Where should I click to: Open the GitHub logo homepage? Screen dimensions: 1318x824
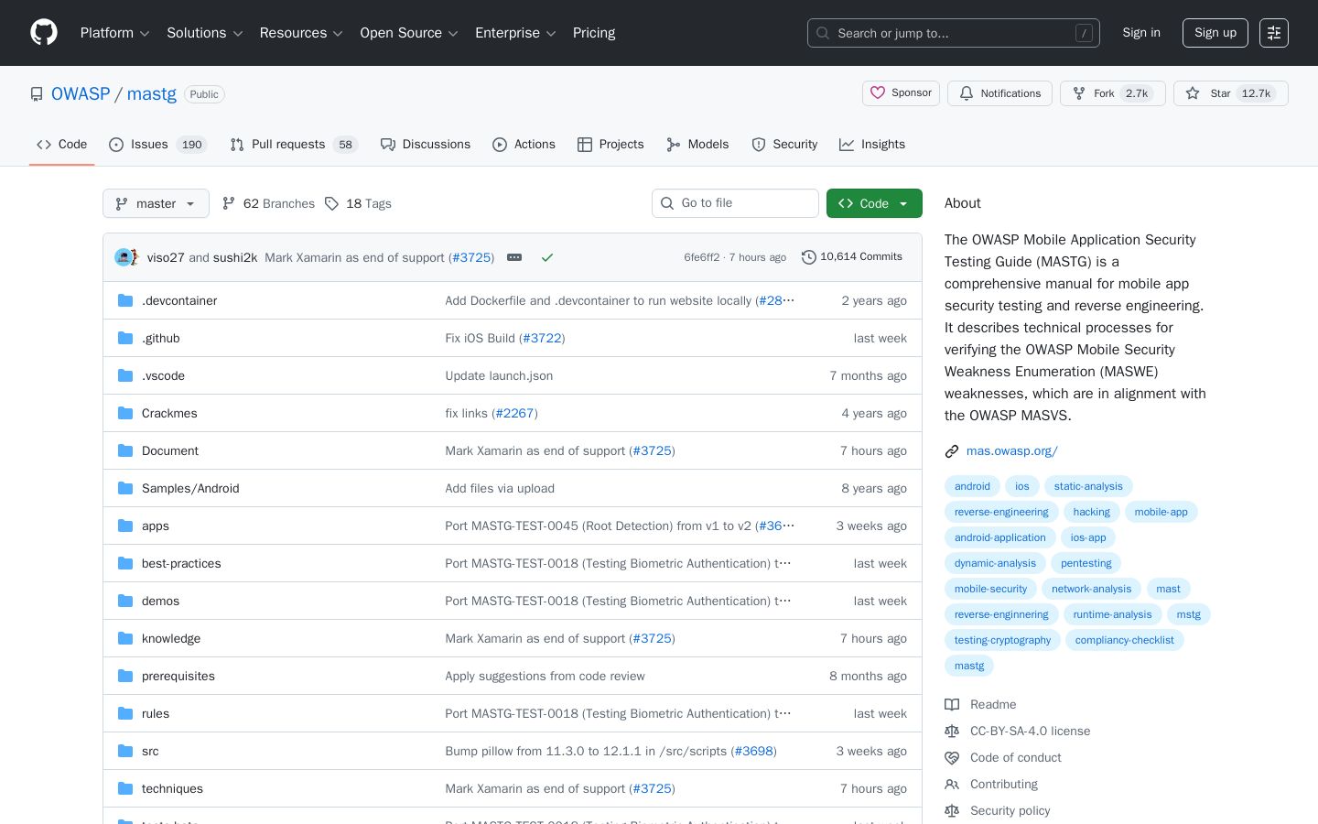[44, 33]
